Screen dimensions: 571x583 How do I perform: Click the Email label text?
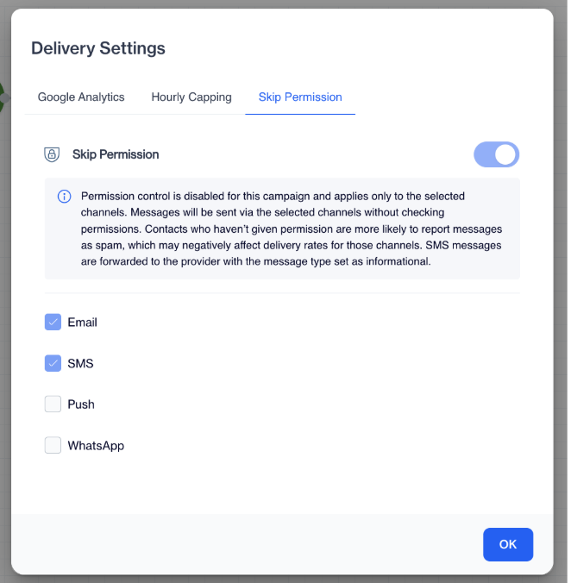point(82,323)
